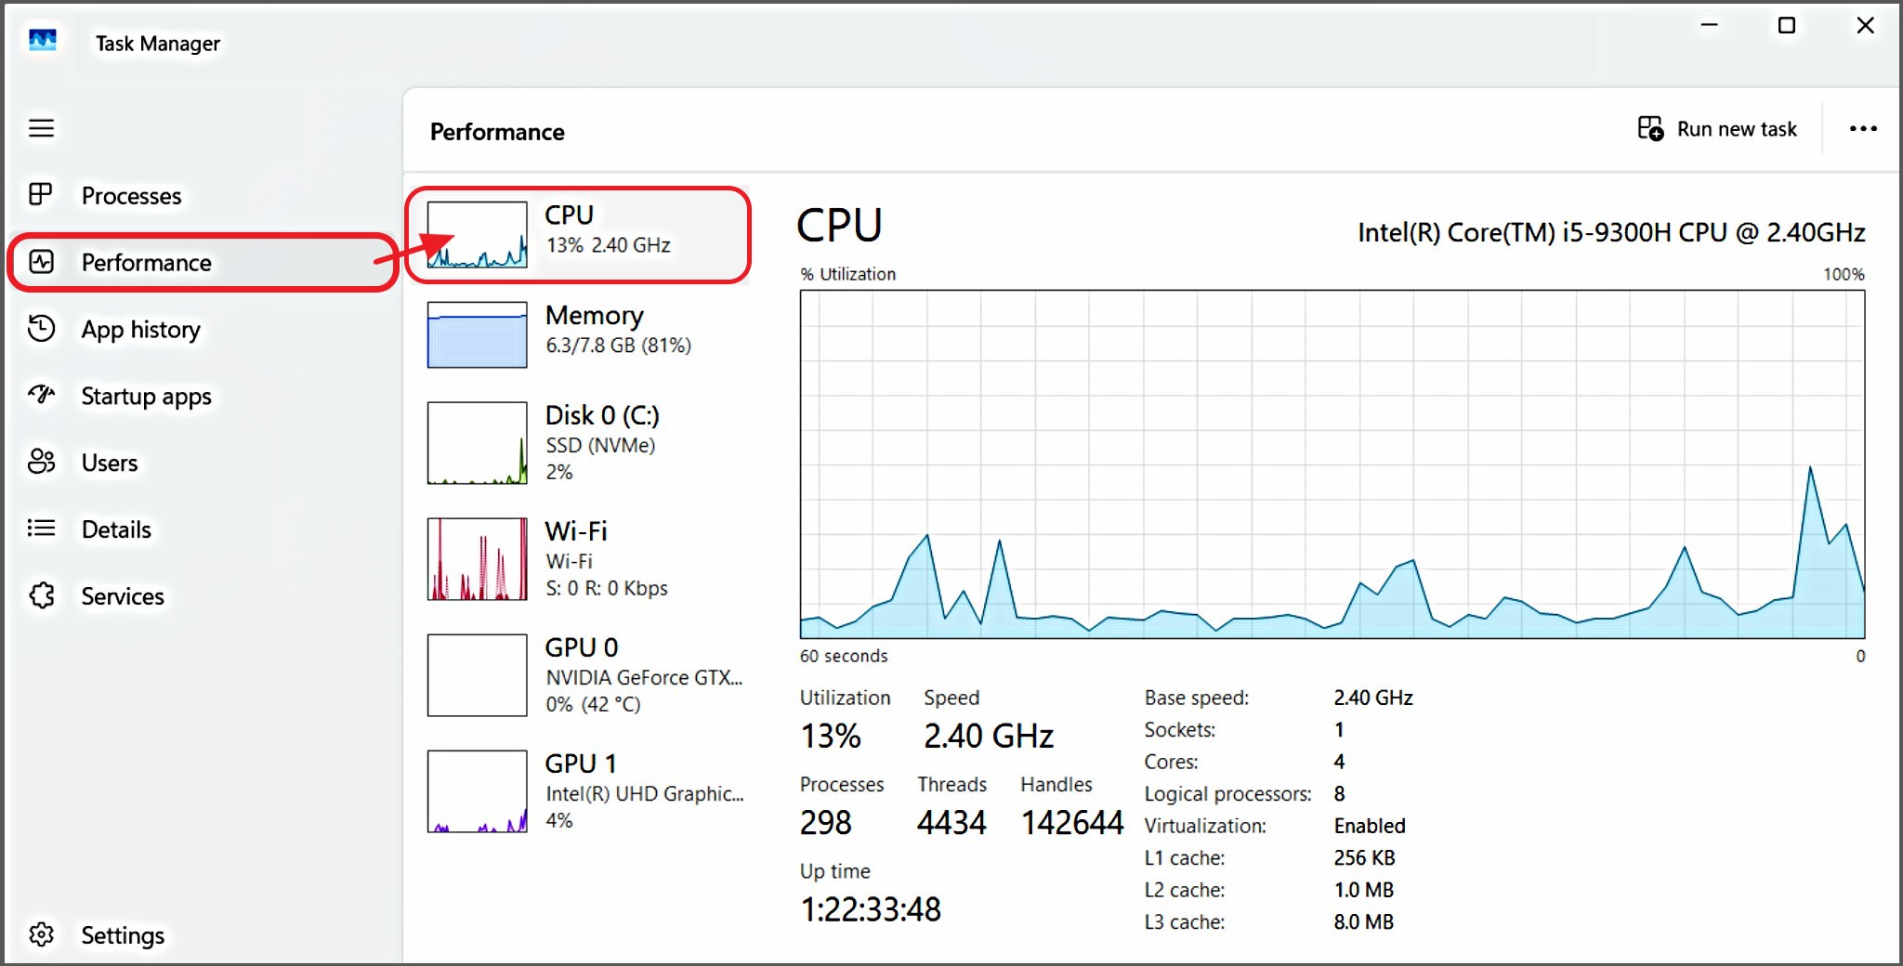Open the Disk 0 (C:) performance view
The image size is (1903, 966).
pyautogui.click(x=477, y=443)
